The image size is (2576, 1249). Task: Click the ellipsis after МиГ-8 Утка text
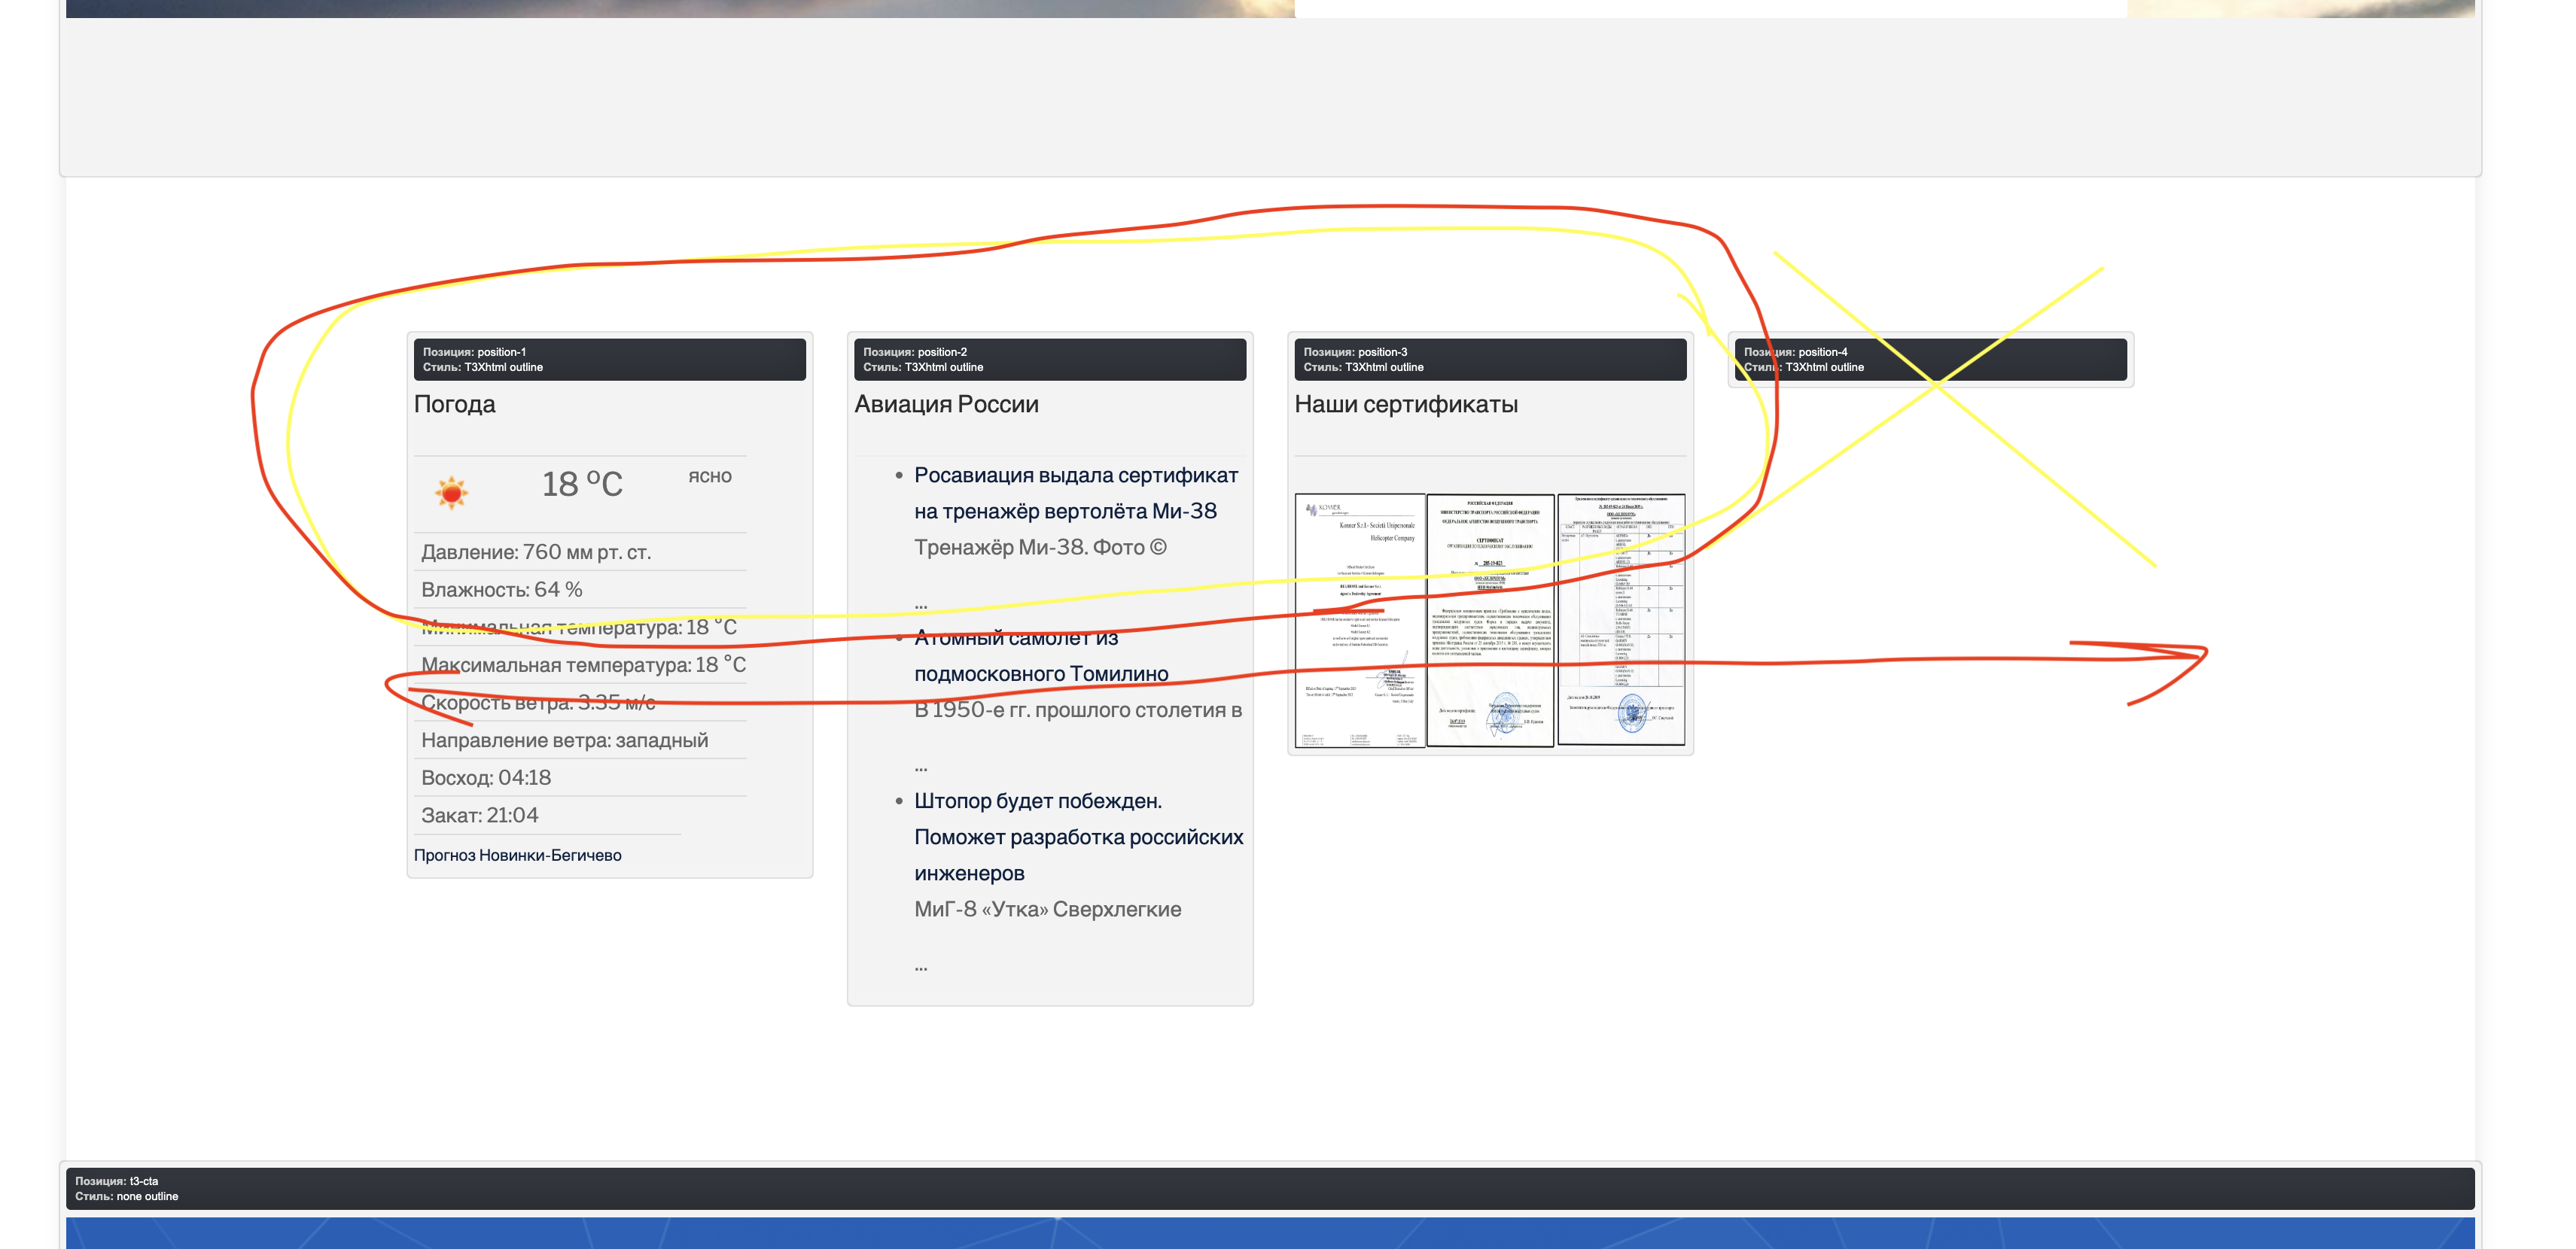[x=920, y=966]
